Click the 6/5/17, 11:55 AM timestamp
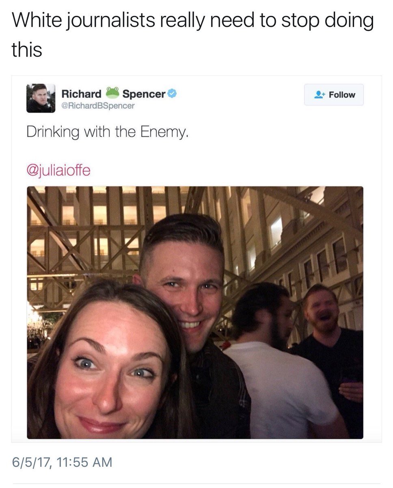 tap(63, 462)
